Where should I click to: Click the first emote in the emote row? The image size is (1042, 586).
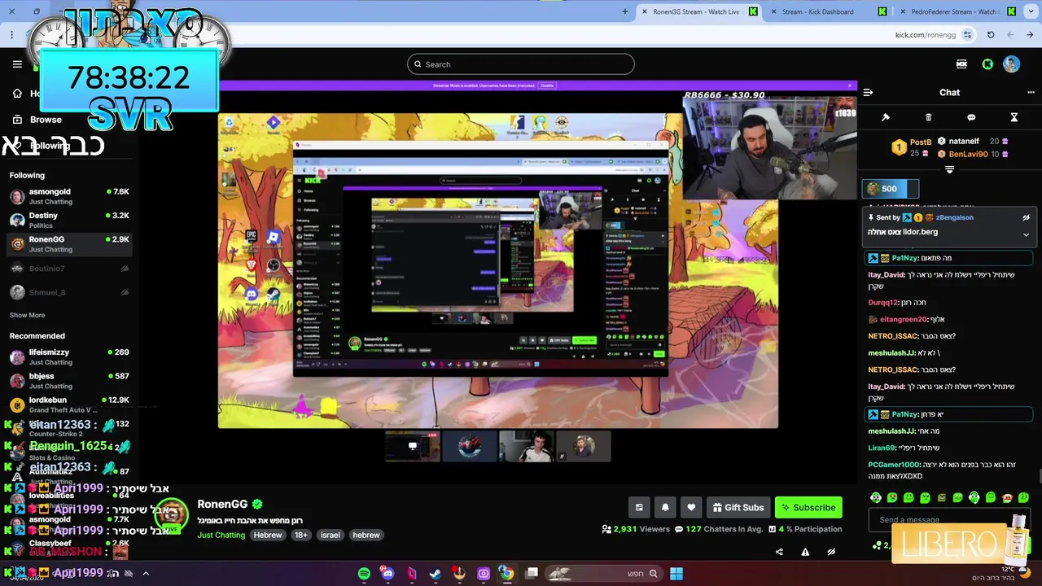[x=876, y=497]
